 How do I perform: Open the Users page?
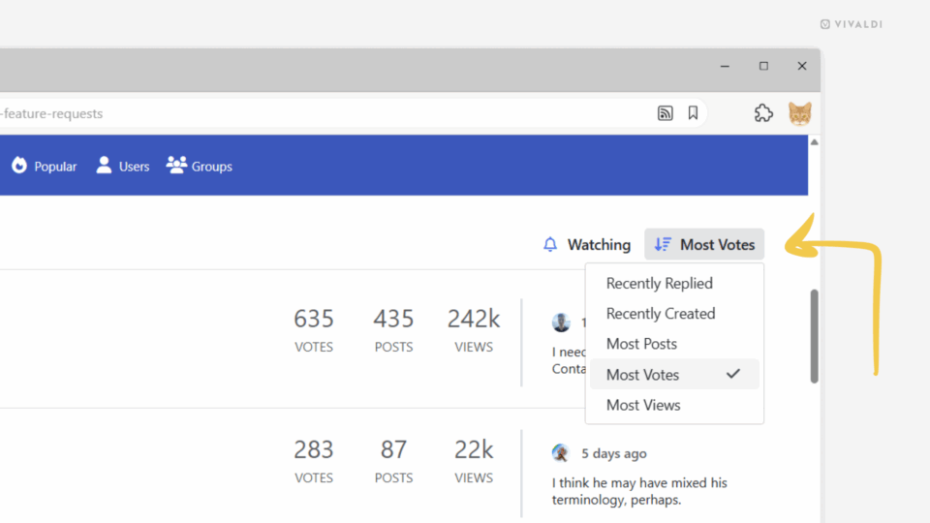click(x=123, y=166)
